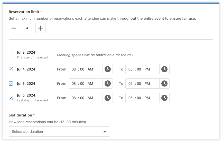Open clock picker for Jul 5 To time
222x142 pixels.
point(164,84)
